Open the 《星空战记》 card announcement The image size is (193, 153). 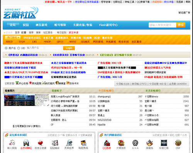[x=116, y=55]
